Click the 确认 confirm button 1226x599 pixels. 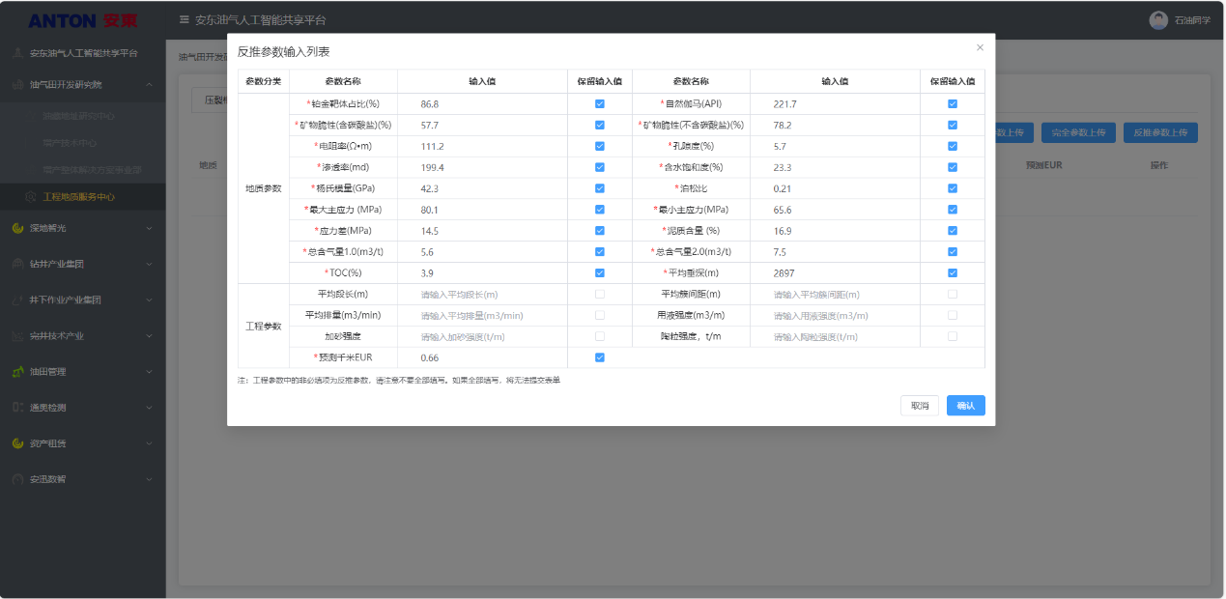coord(965,406)
